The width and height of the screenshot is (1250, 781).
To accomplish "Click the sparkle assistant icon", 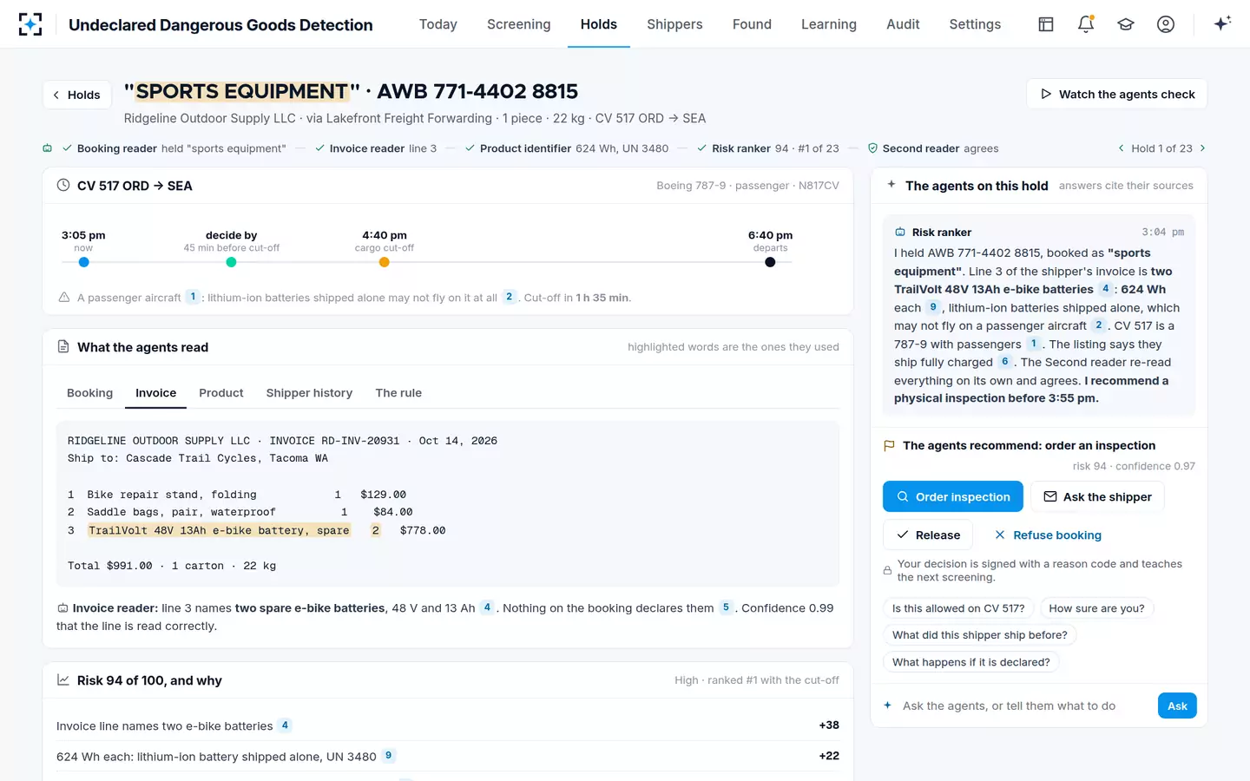I will (1222, 23).
